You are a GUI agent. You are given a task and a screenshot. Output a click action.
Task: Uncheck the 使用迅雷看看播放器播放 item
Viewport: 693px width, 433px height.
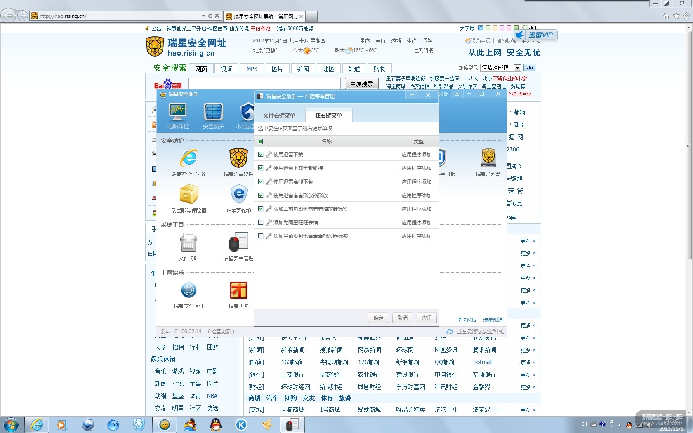pos(261,195)
